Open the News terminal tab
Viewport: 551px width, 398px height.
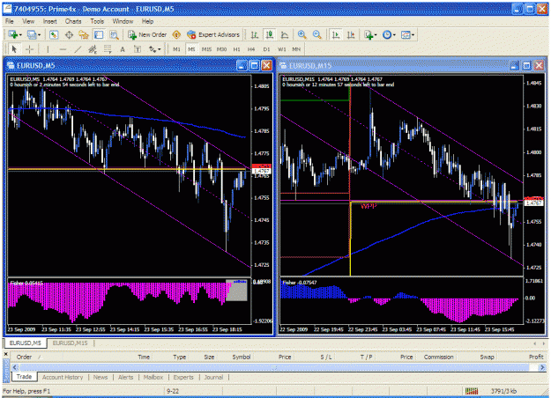tap(101, 377)
